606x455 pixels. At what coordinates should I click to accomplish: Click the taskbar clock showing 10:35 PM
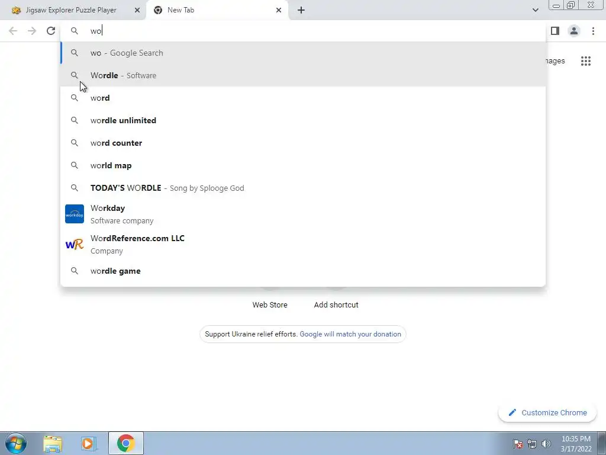point(576,444)
